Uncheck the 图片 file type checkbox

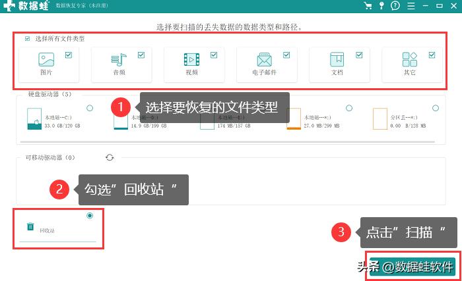pos(69,55)
